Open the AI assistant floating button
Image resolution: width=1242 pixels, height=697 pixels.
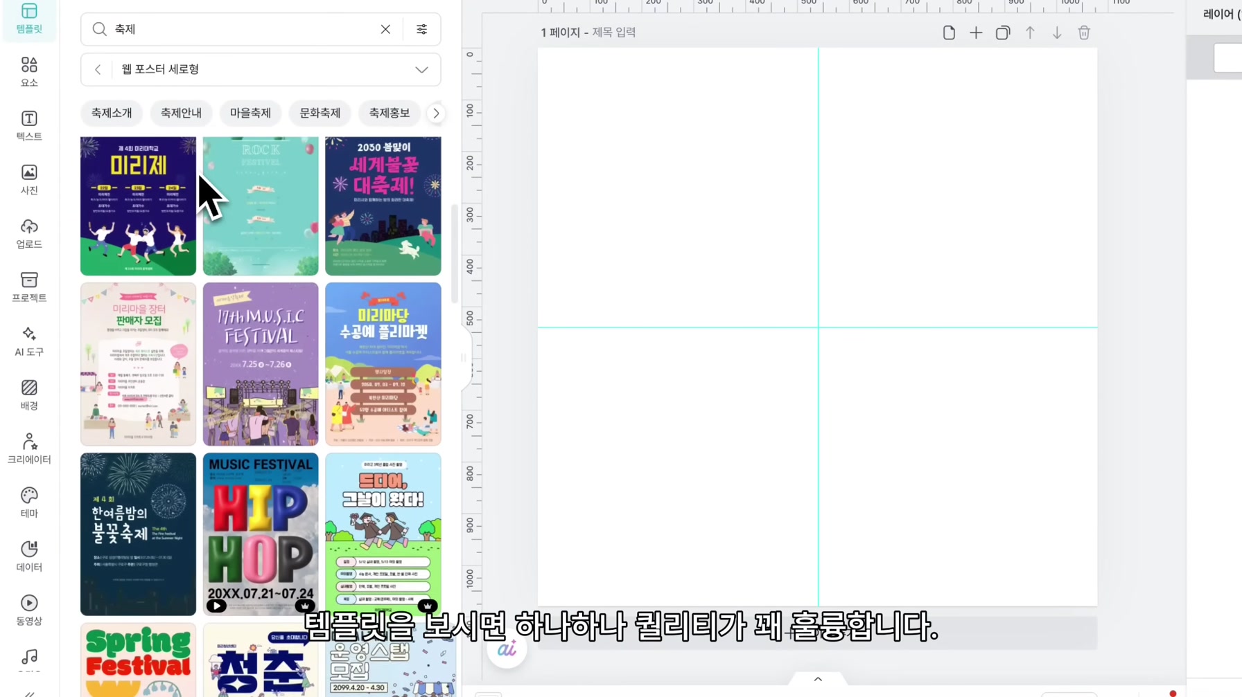(x=507, y=649)
